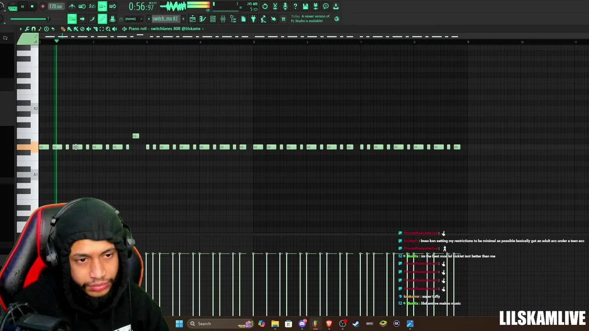Open the piano roll wrench tools icon
589x331 pixels.
[x=27, y=29]
